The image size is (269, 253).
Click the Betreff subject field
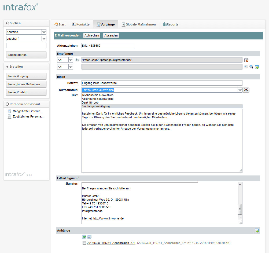[x=162, y=83]
